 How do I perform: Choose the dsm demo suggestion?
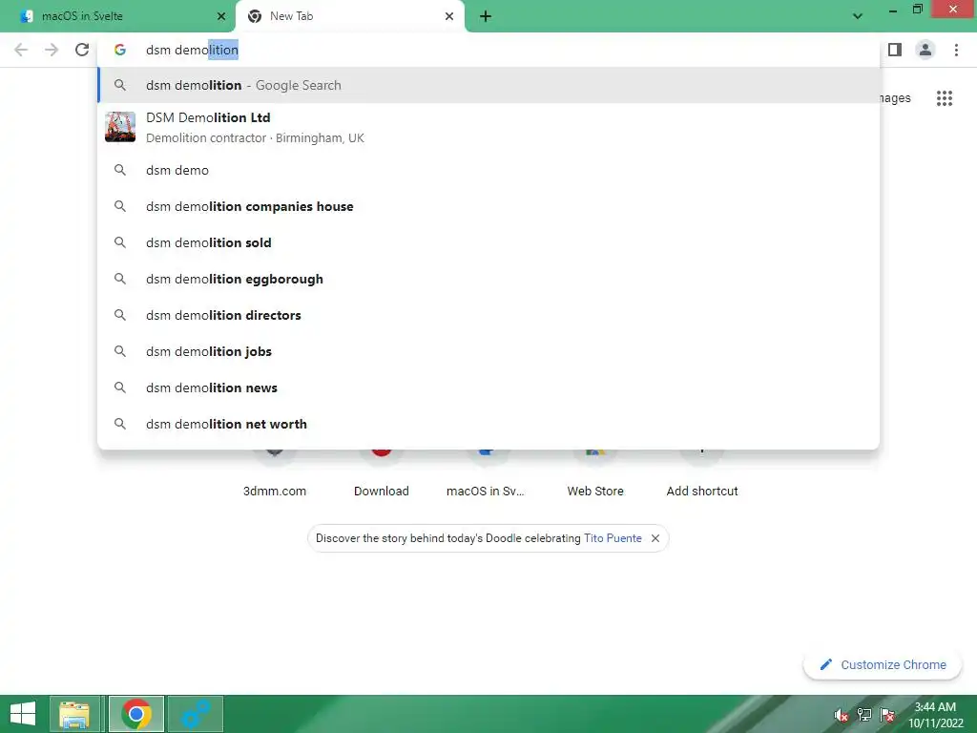coord(488,170)
